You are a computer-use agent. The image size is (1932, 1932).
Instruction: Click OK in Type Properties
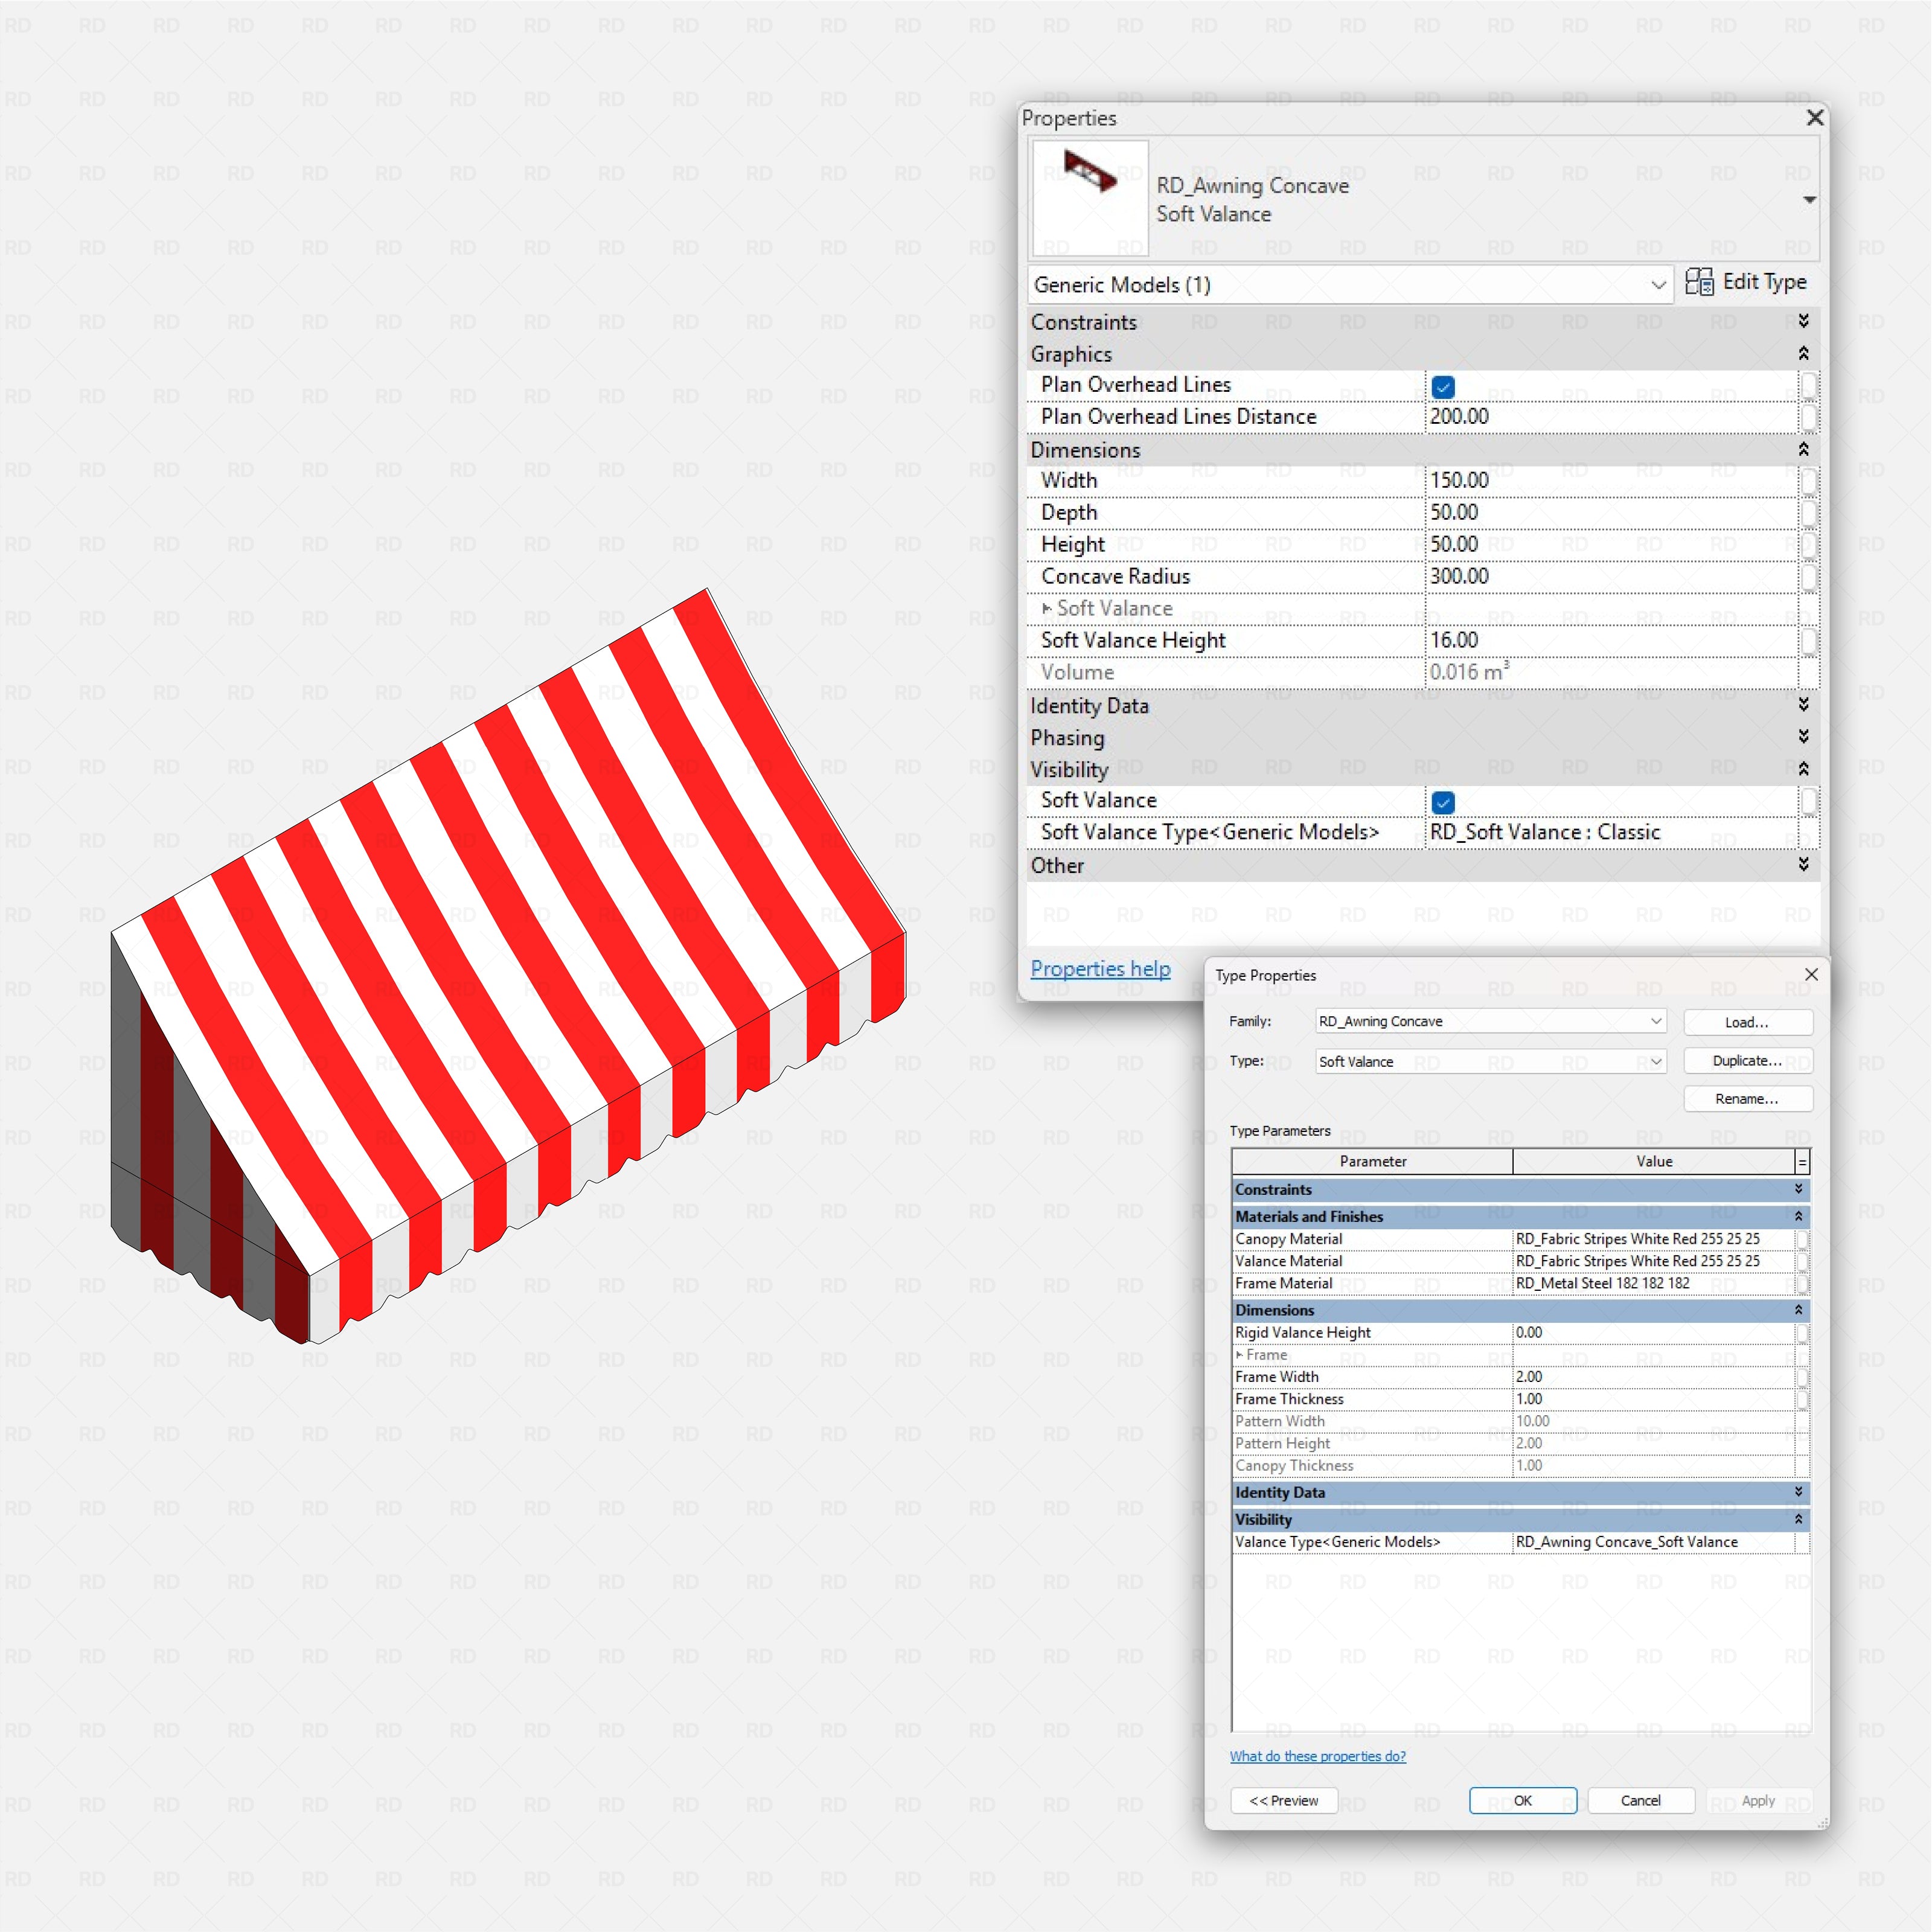(x=1523, y=1800)
